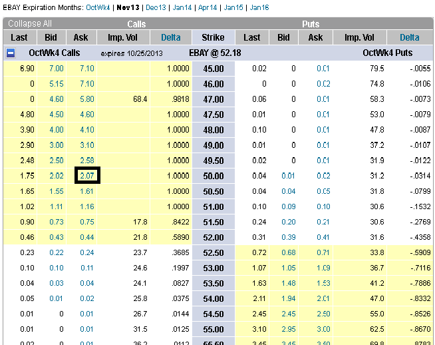435x345 pixels.
Task: Select call bid 2.02 at strike 50.00
Action: [57, 176]
